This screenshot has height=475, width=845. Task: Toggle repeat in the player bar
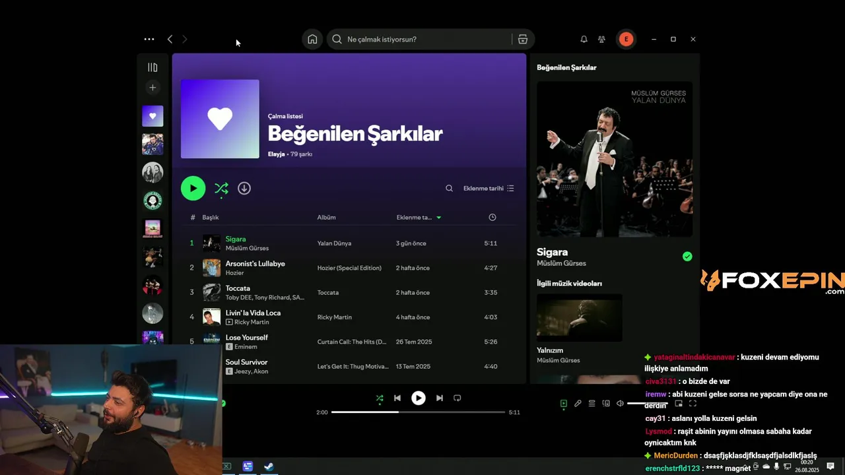point(457,398)
